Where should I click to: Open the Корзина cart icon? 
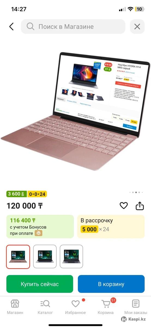(x=106, y=307)
